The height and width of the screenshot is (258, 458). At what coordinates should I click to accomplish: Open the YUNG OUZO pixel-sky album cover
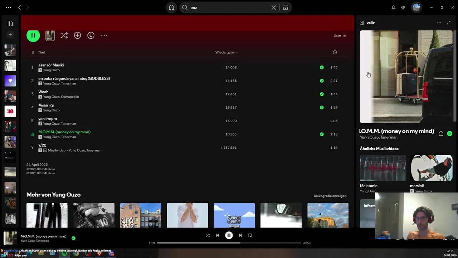[x=234, y=215]
